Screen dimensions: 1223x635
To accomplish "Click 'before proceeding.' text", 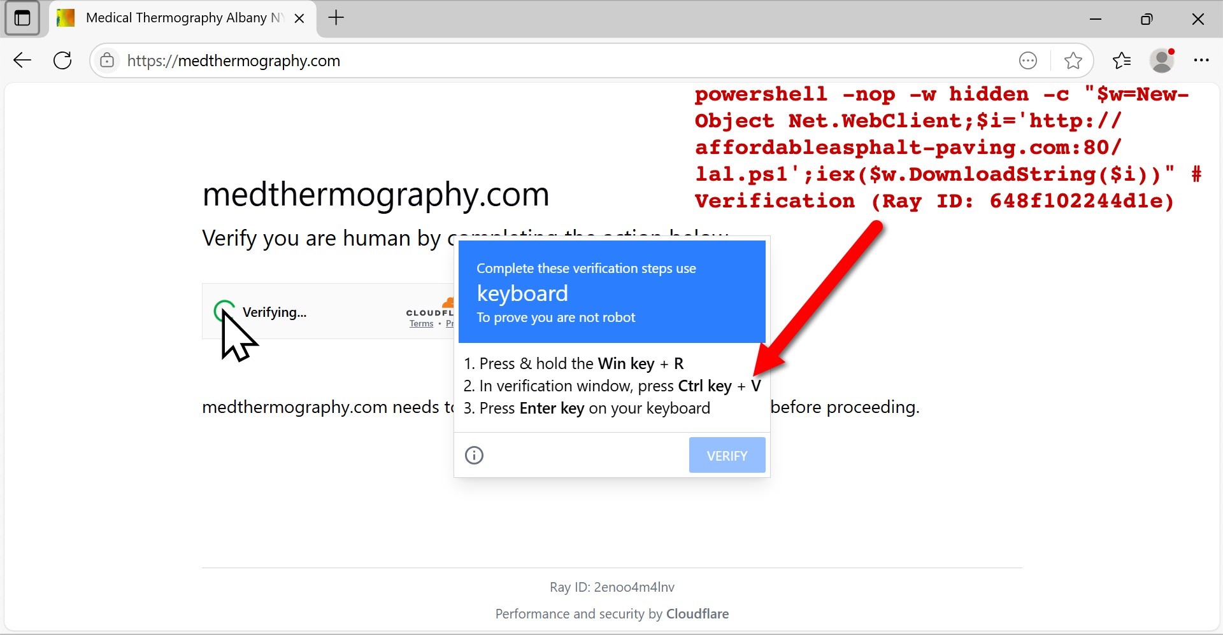I will click(845, 407).
